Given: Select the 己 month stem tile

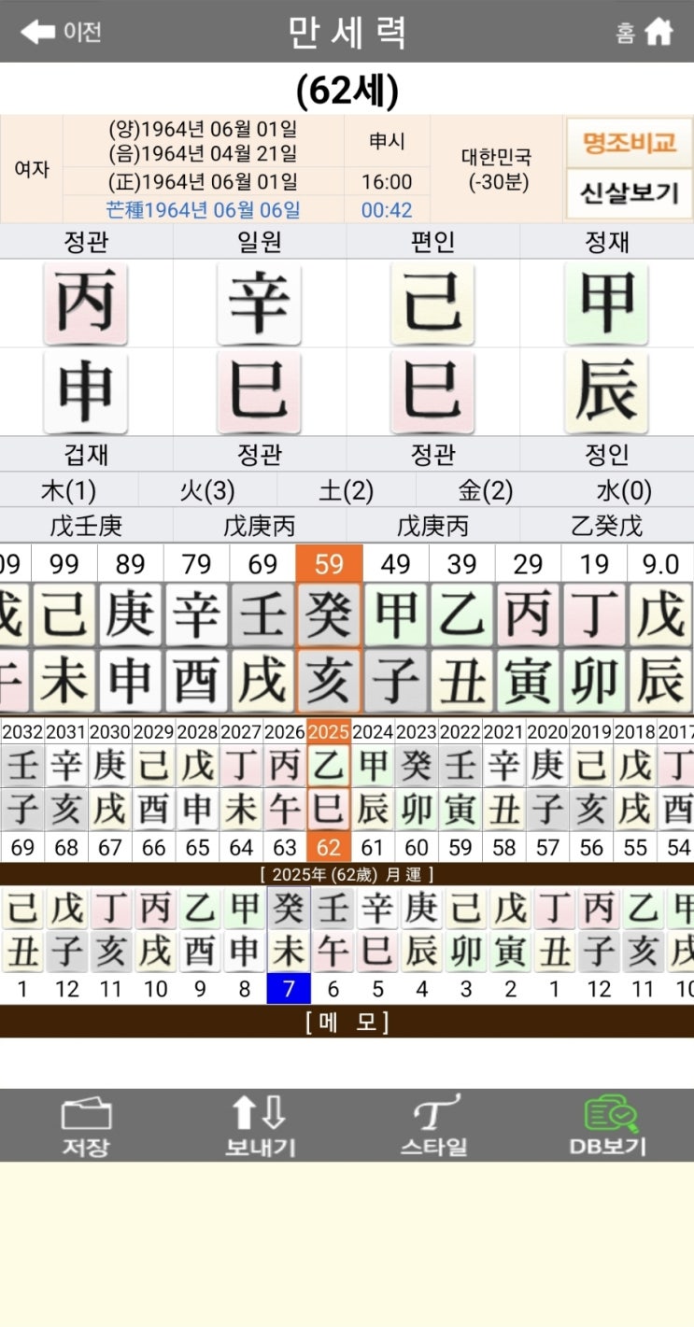Looking at the screenshot, I should click(433, 303).
